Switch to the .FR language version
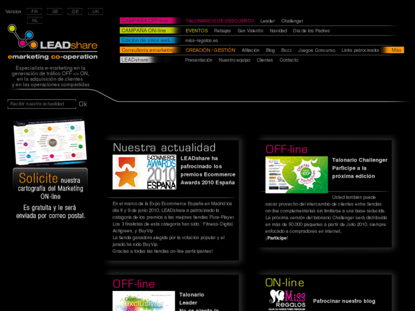415x311 pixels. click(34, 11)
